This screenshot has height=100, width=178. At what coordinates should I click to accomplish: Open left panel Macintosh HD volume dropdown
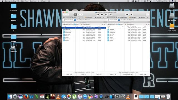pyautogui.click(x=69, y=20)
